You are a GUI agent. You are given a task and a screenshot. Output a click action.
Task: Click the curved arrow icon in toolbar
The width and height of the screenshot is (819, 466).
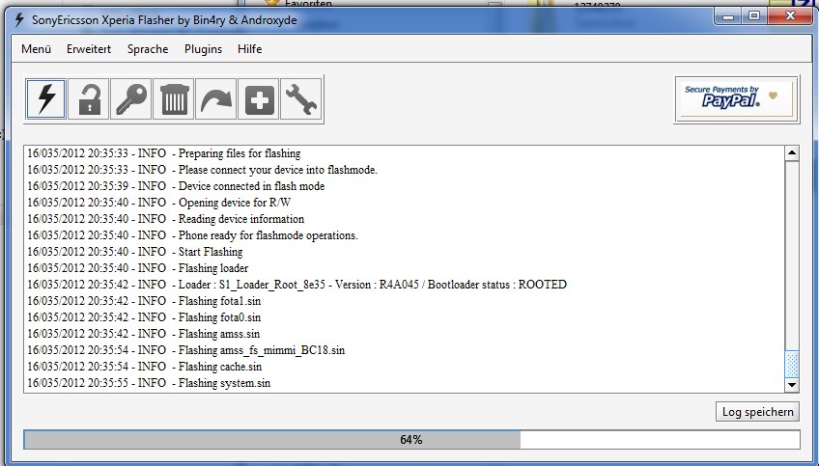216,99
